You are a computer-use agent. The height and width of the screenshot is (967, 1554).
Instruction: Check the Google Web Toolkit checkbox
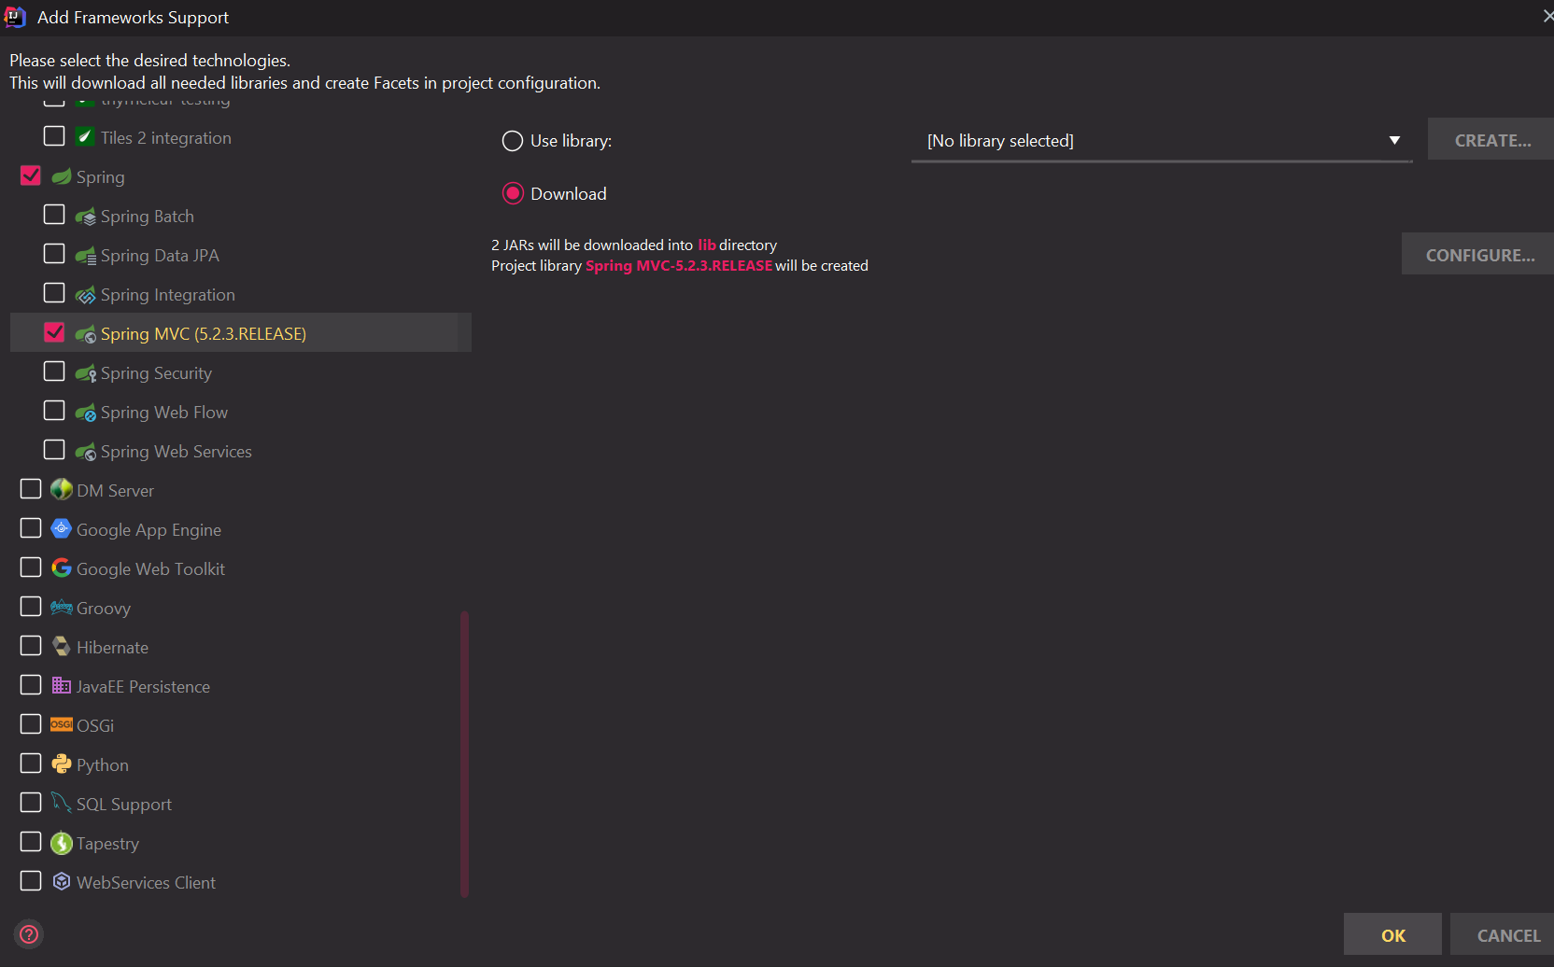point(31,568)
